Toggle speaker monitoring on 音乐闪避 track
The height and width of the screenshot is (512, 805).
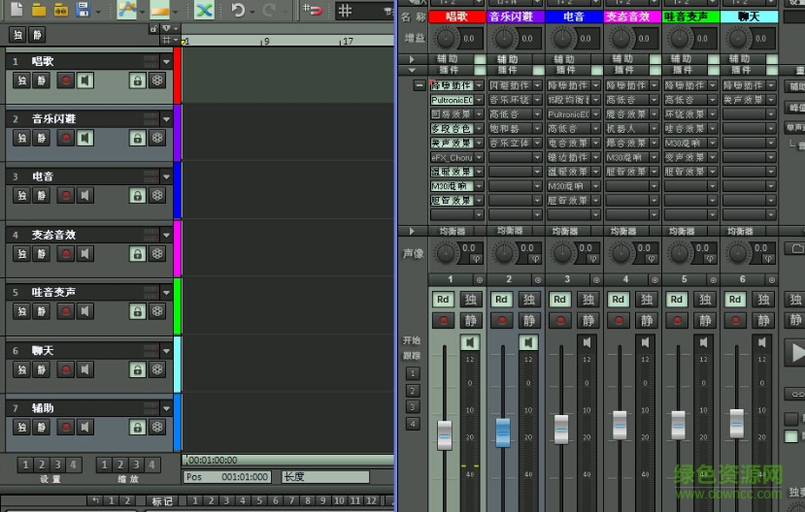(x=85, y=139)
